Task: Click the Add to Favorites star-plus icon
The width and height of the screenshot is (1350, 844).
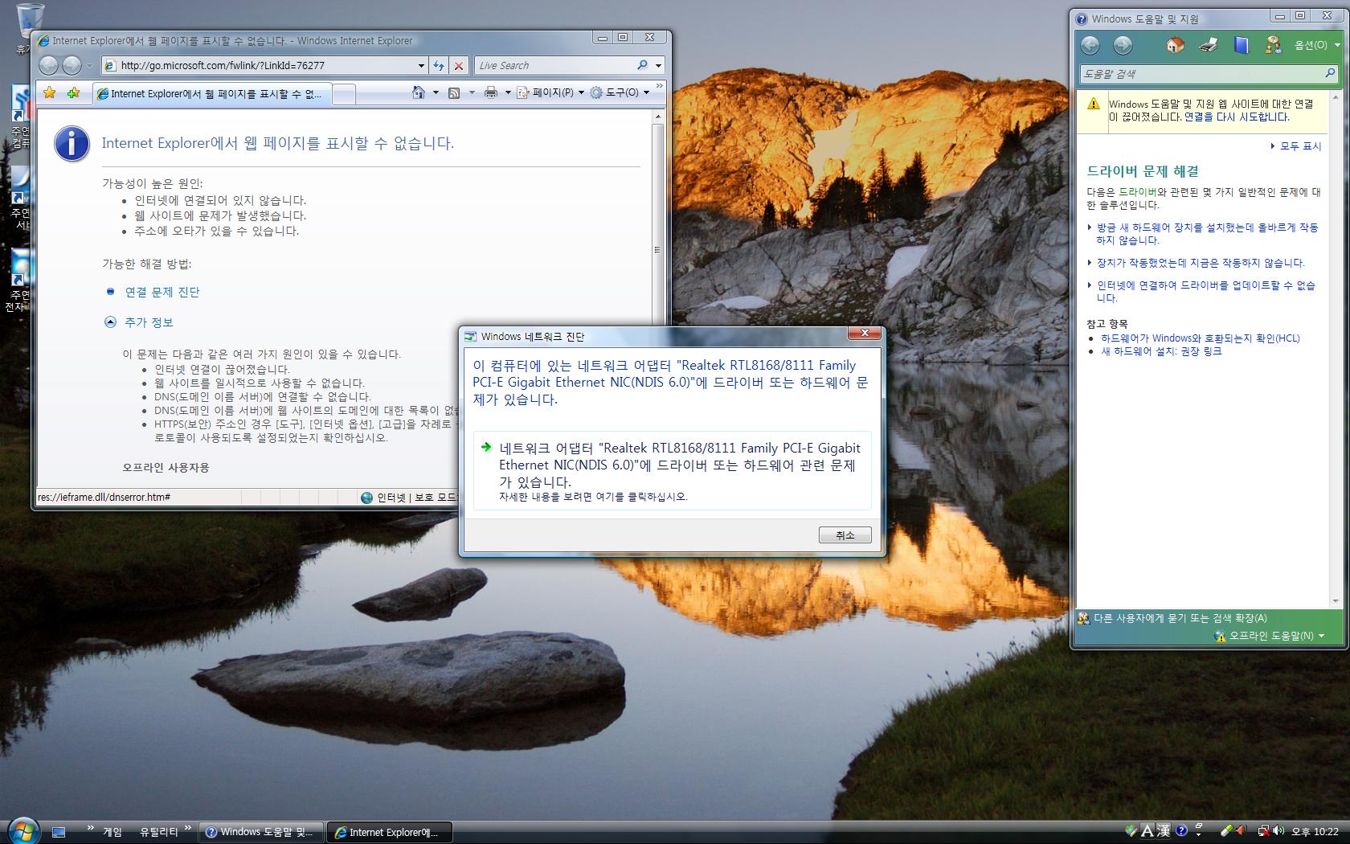Action: click(74, 93)
